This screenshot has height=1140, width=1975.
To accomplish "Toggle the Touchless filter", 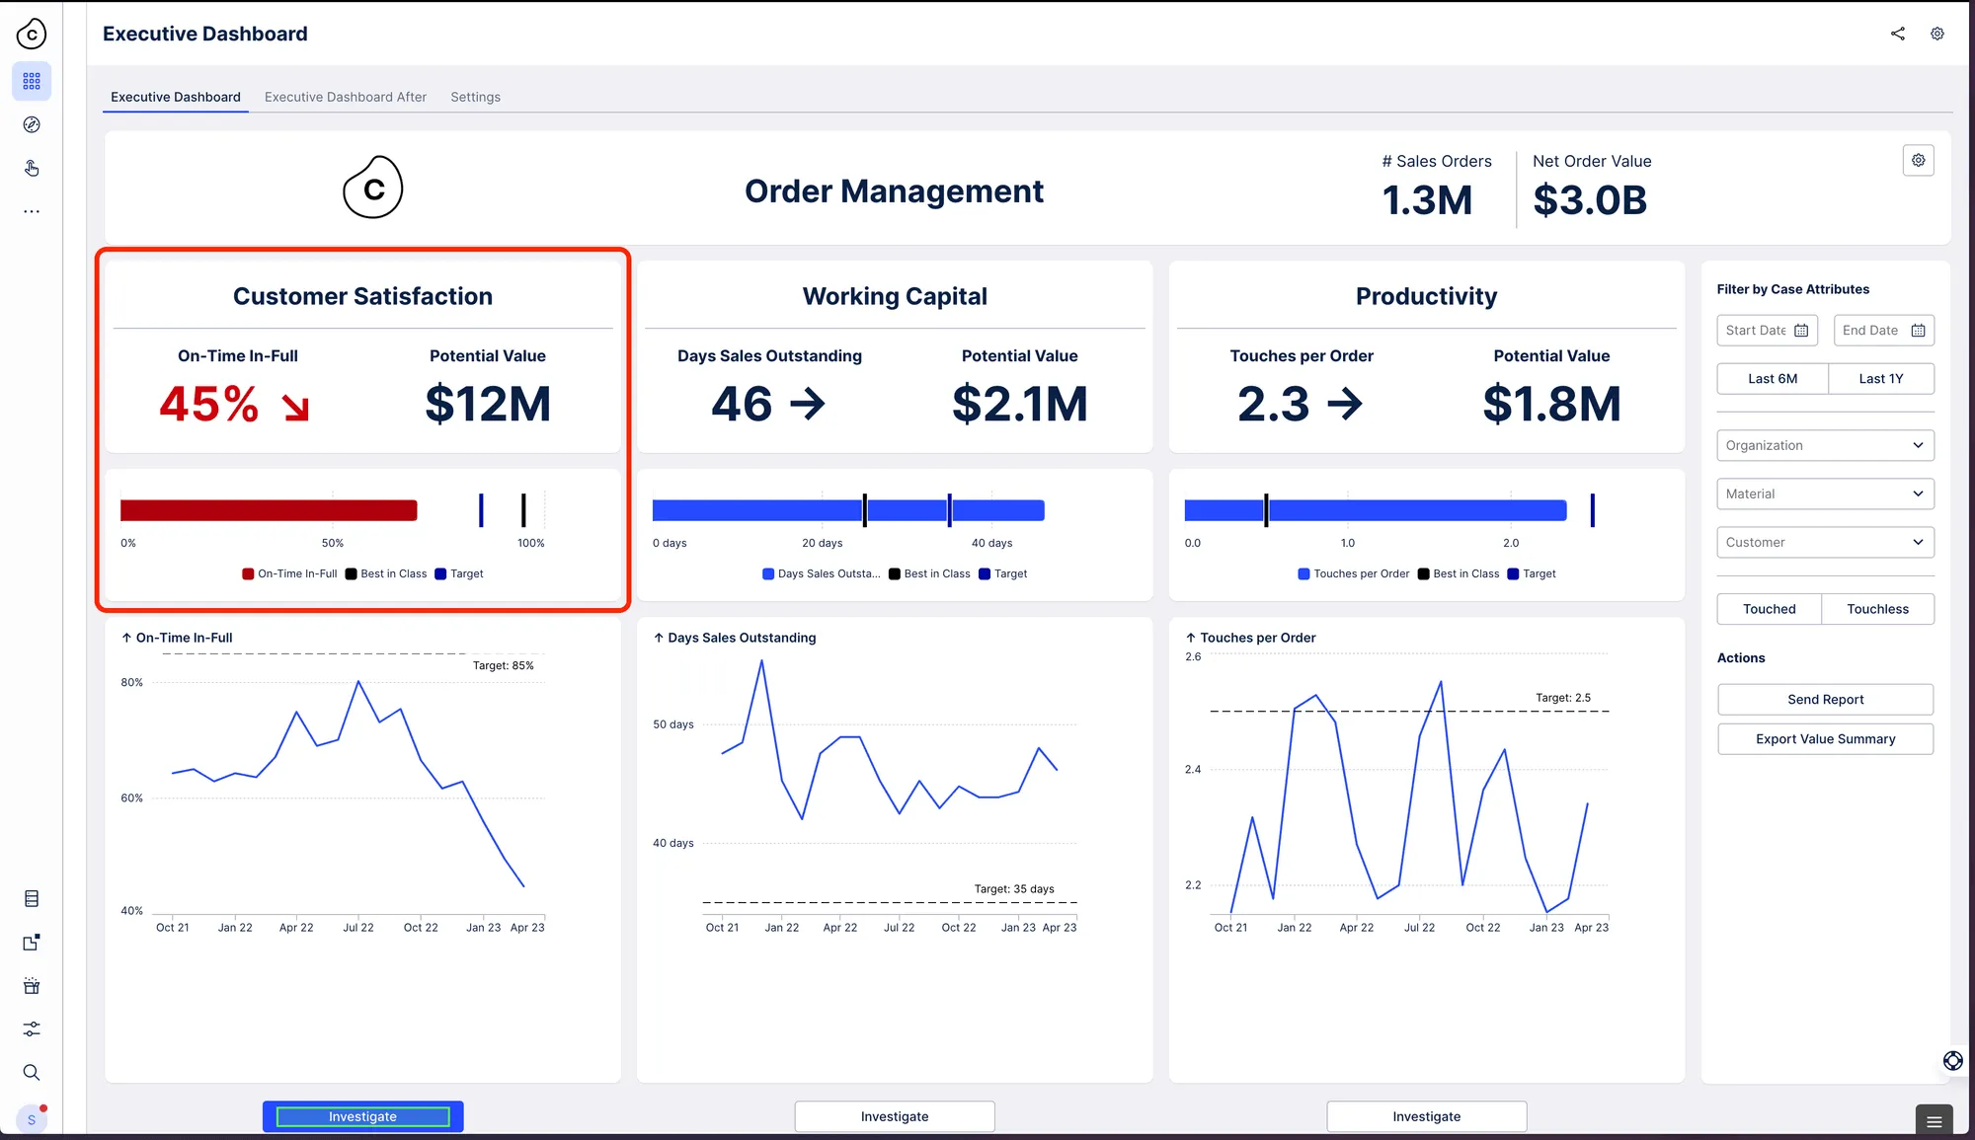I will (x=1878, y=609).
